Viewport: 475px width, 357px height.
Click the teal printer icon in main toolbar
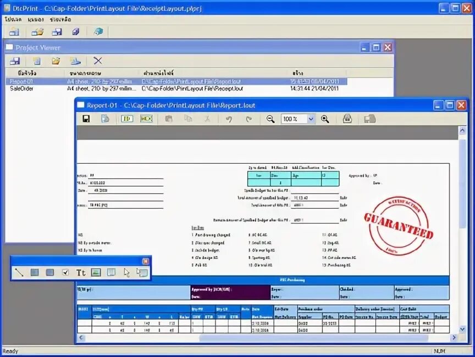[x=98, y=32]
